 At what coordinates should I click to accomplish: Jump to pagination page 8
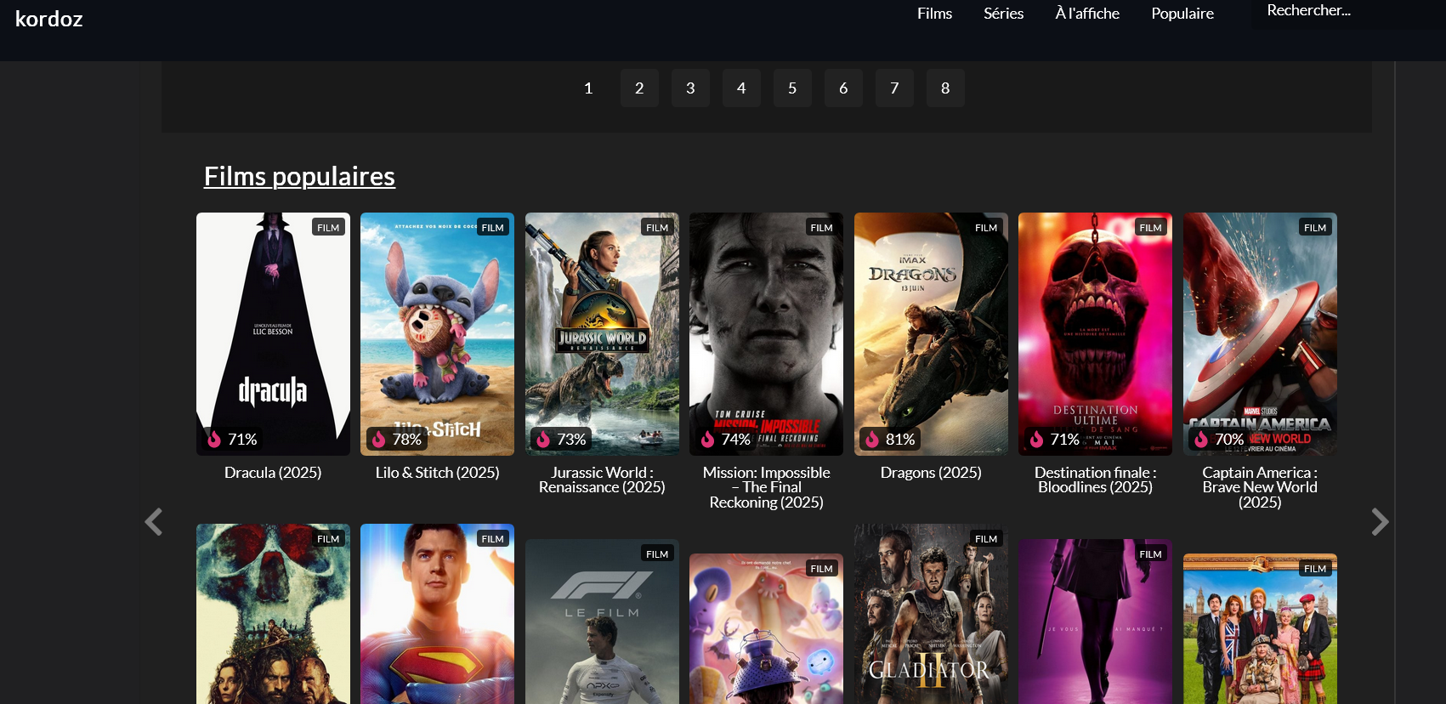coord(945,88)
